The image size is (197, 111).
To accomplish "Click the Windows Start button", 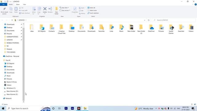I will pyautogui.click(x=3, y=108).
